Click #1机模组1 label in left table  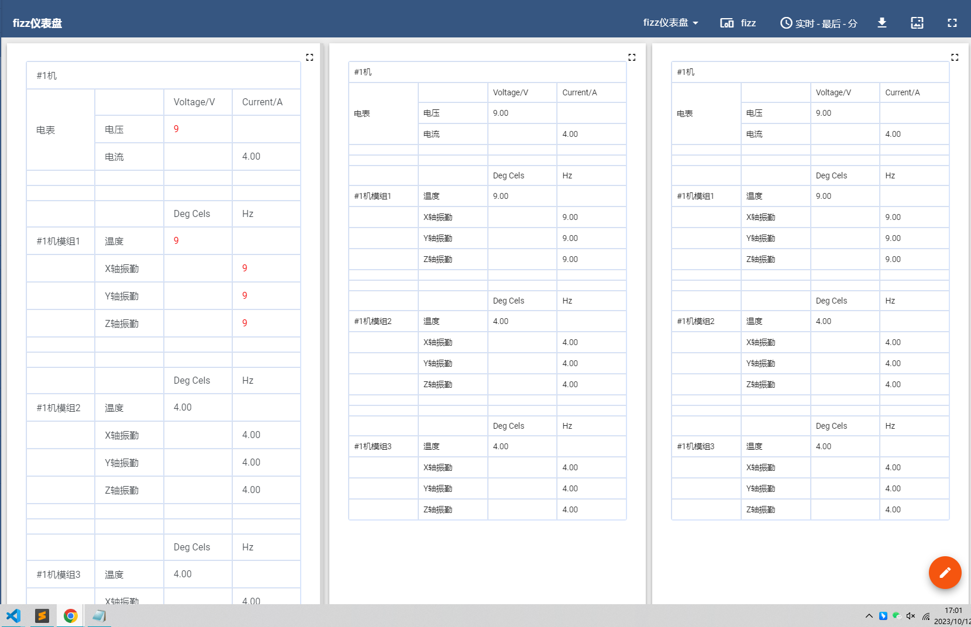click(58, 241)
